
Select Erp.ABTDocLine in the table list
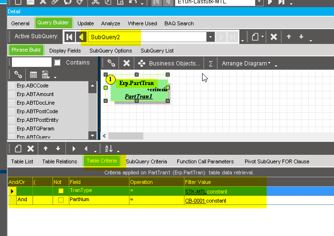(35, 103)
